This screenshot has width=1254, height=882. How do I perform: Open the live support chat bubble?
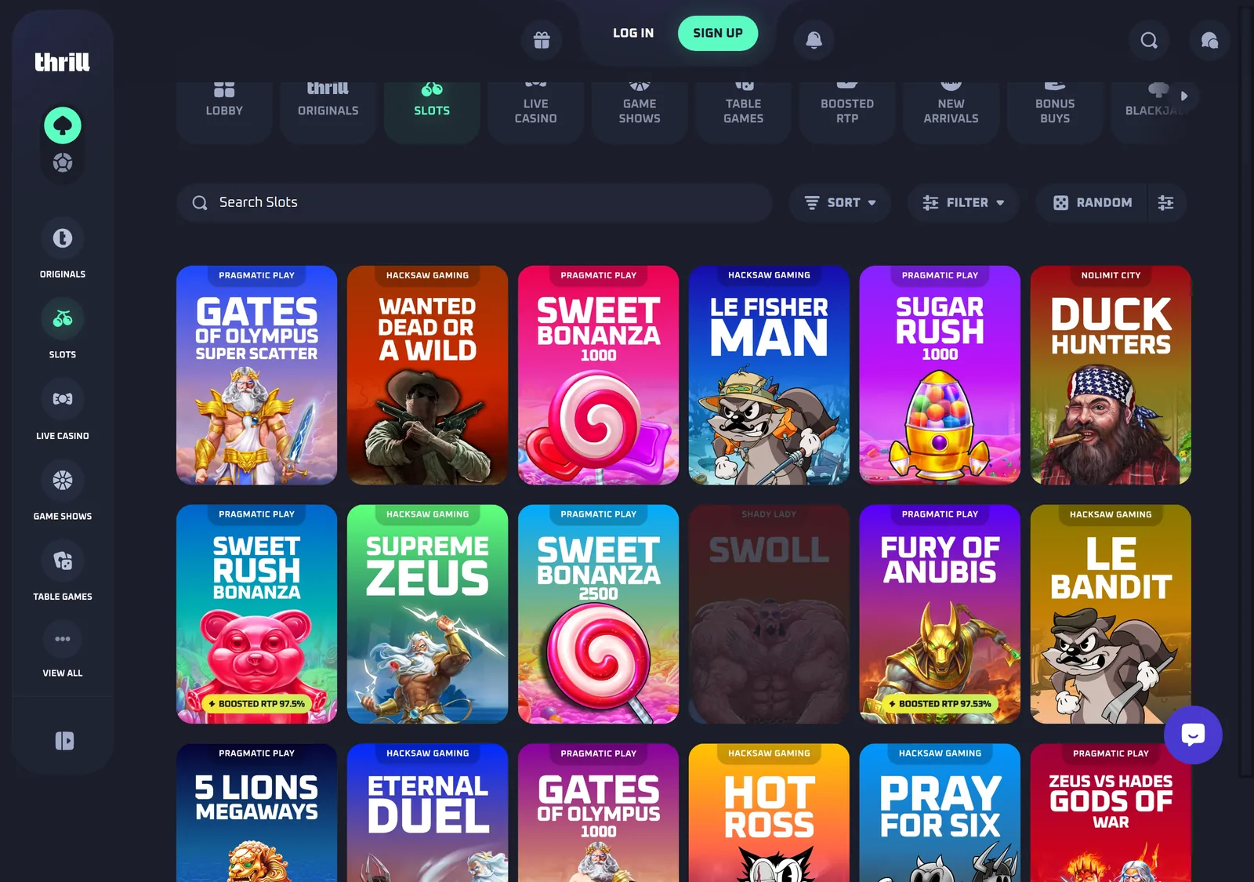point(1193,735)
